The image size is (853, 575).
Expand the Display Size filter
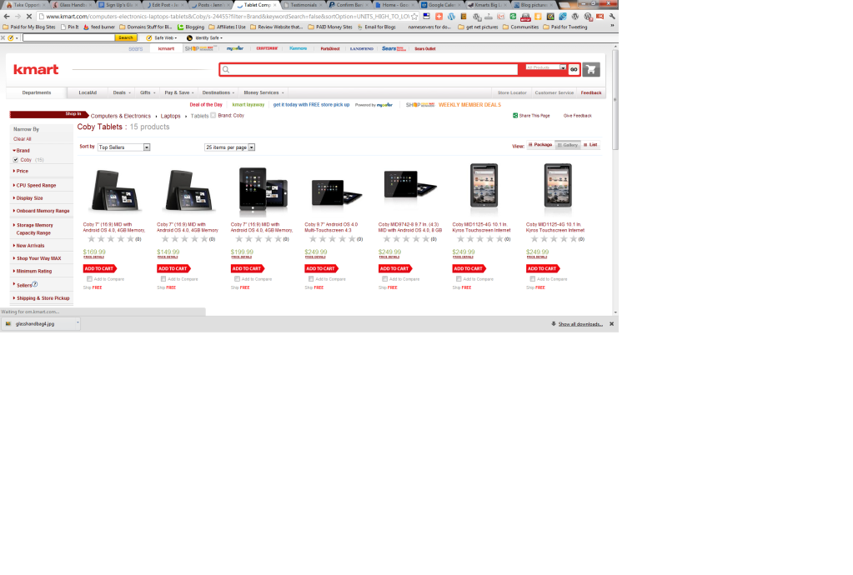point(28,198)
